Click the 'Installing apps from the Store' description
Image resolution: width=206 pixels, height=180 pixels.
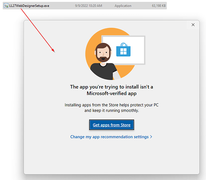pyautogui.click(x=111, y=108)
